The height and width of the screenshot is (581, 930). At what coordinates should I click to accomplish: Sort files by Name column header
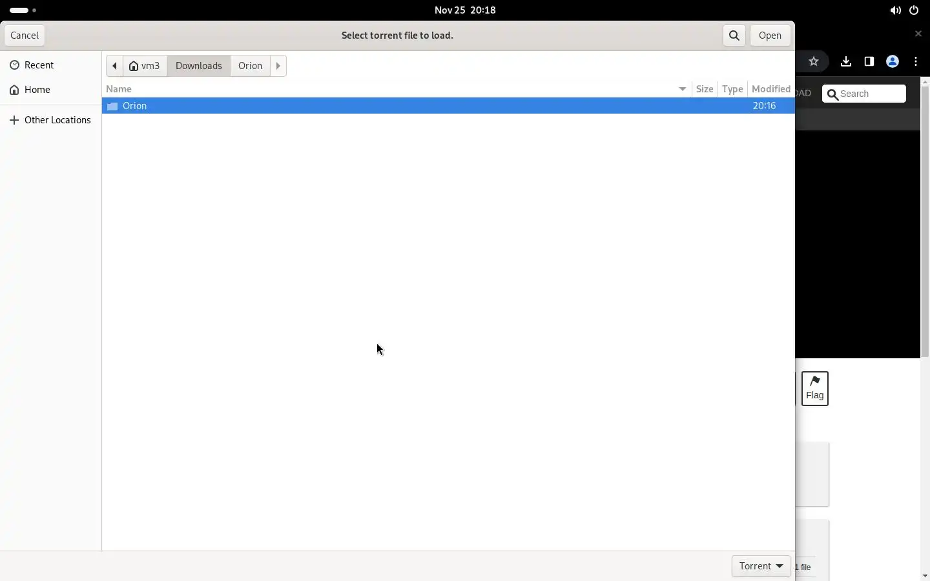(x=397, y=89)
